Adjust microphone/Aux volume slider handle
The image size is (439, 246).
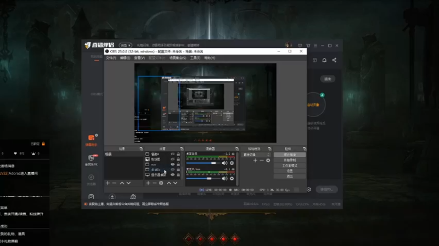pyautogui.click(x=209, y=178)
